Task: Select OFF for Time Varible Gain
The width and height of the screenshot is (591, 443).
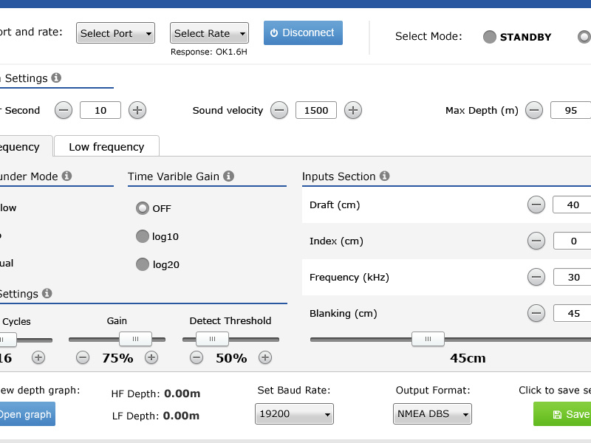Action: (143, 208)
